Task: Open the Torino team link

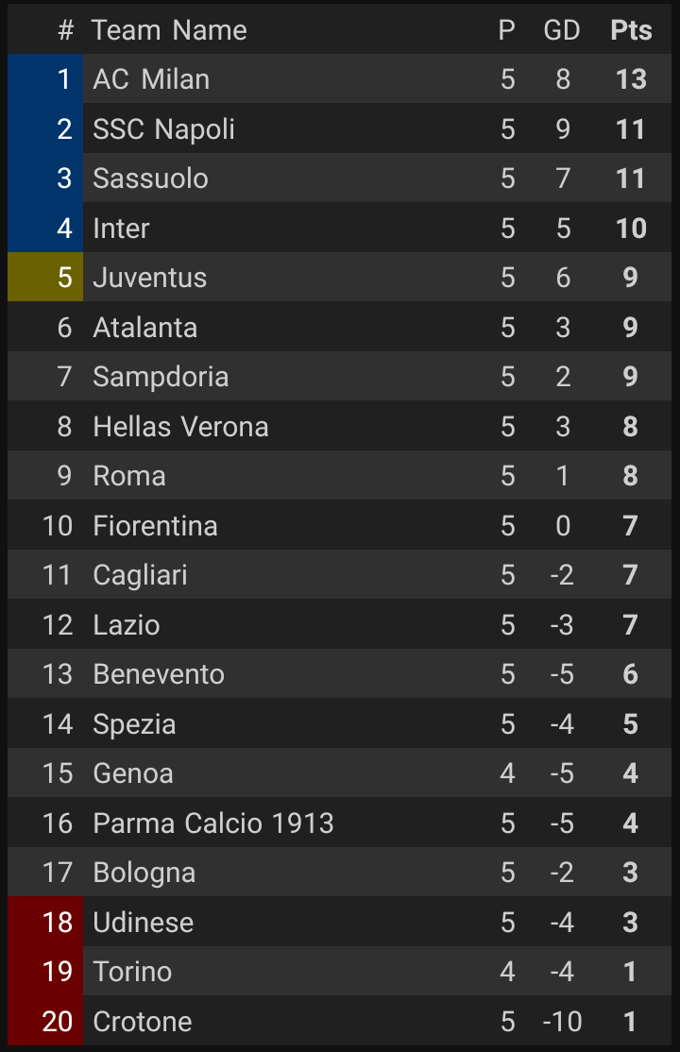Action: [x=132, y=972]
